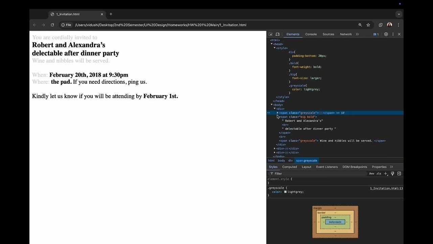Image resolution: width=433 pixels, height=244 pixels.
Task: Close the DevTools panel
Action: pyautogui.click(x=399, y=34)
